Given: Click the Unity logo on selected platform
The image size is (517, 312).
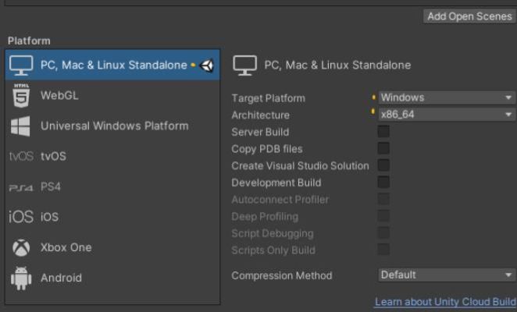Looking at the screenshot, I should click(x=207, y=66).
